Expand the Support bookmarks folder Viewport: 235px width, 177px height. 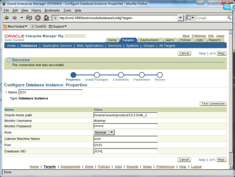[58, 26]
